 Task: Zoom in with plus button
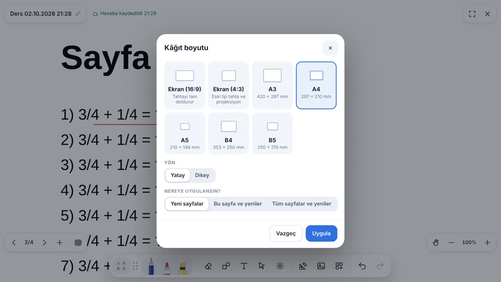click(487, 242)
